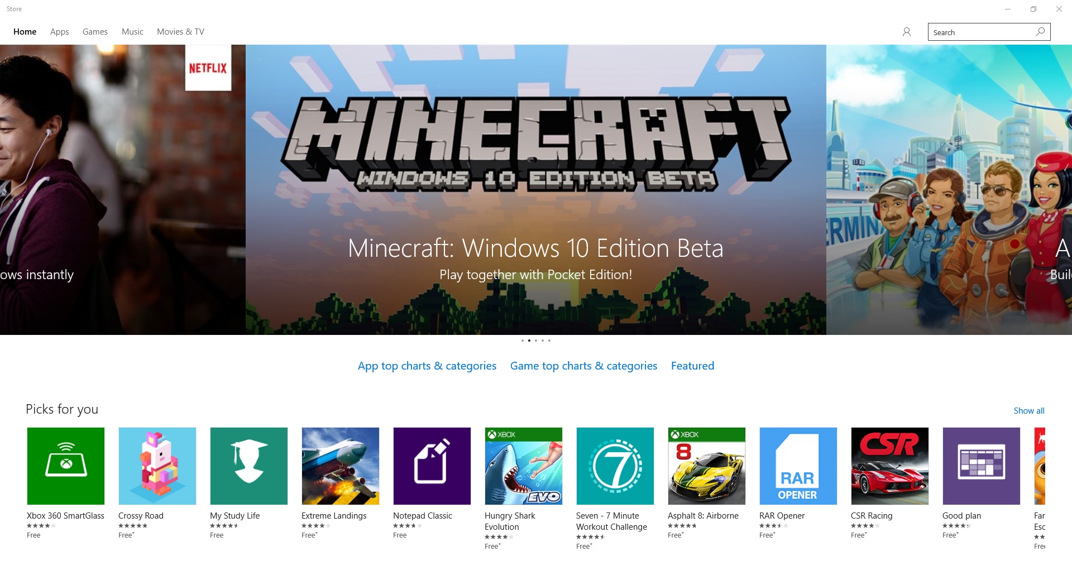Open the Minecraft Windows 10 Edition Beta banner
This screenshot has width=1072, height=580.
[536, 190]
